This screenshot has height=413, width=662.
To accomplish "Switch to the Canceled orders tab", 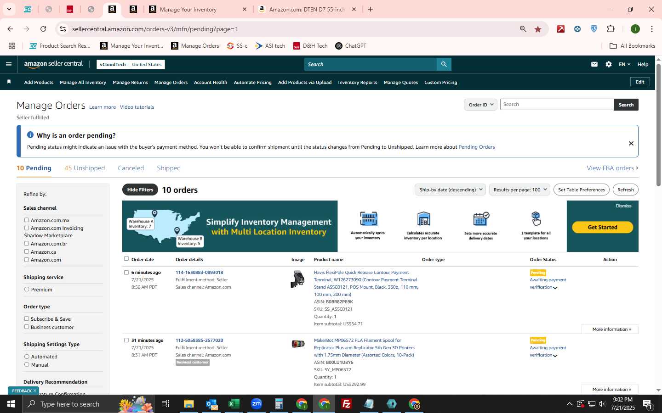I will click(x=131, y=168).
